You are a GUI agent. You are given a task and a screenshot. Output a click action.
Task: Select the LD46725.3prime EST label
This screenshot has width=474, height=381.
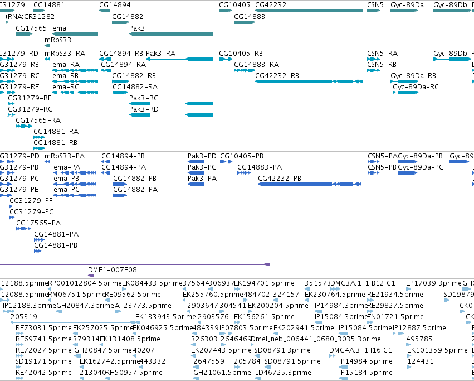pyautogui.click(x=283, y=373)
